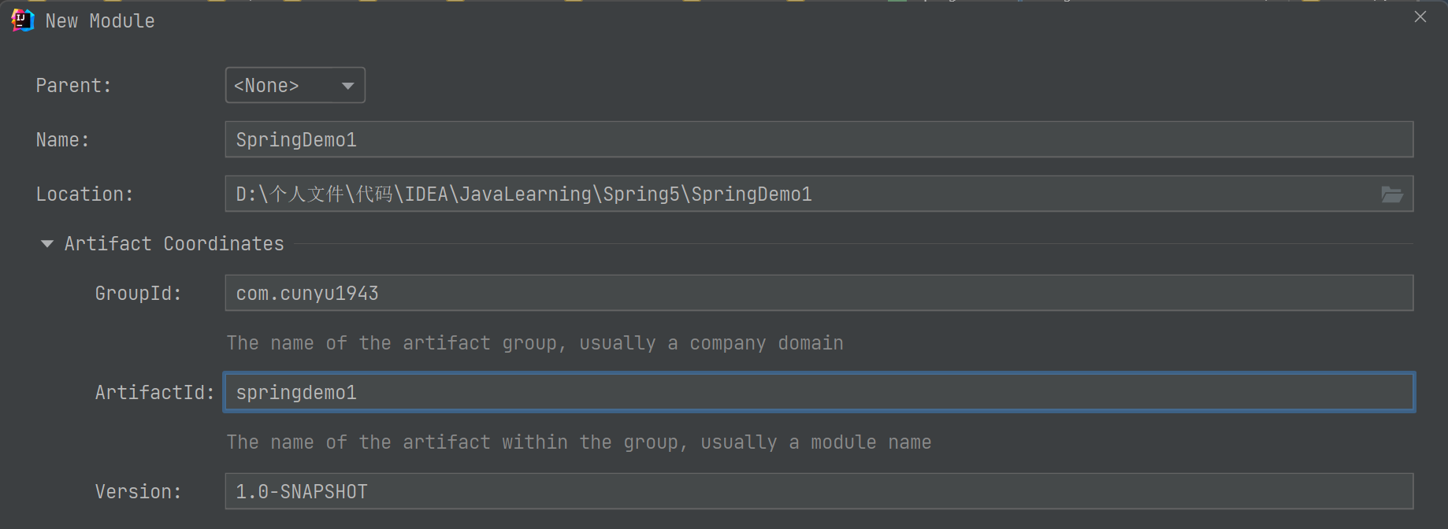Click the Artifact Coordinates heading text
This screenshot has height=529, width=1448.
coord(174,244)
